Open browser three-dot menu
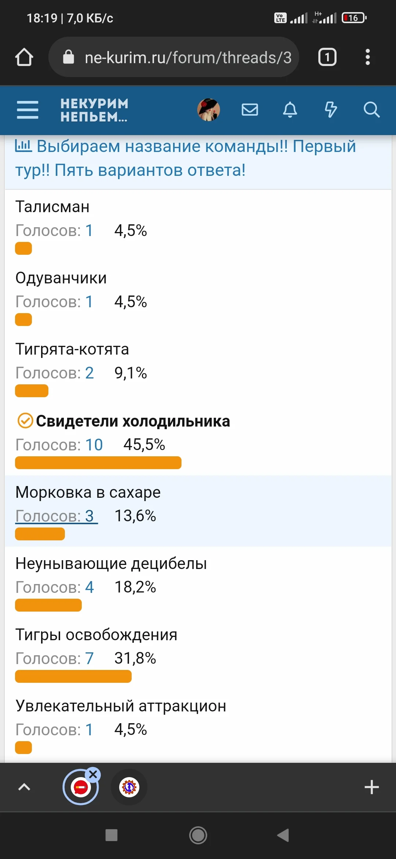Viewport: 396px width, 859px height. coord(367,57)
